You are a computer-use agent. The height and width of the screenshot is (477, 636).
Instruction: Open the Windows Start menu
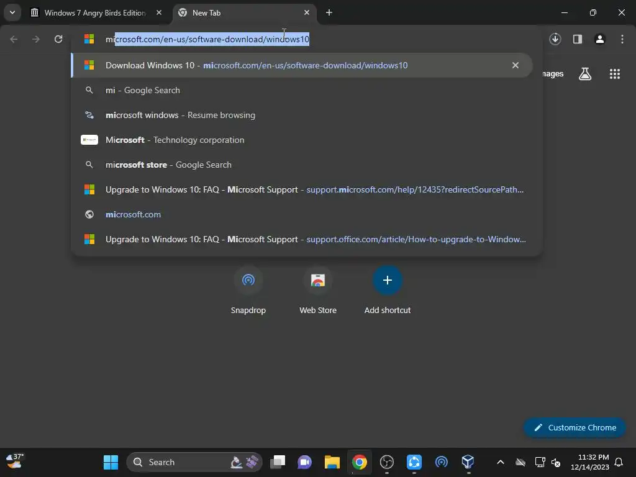click(x=111, y=462)
